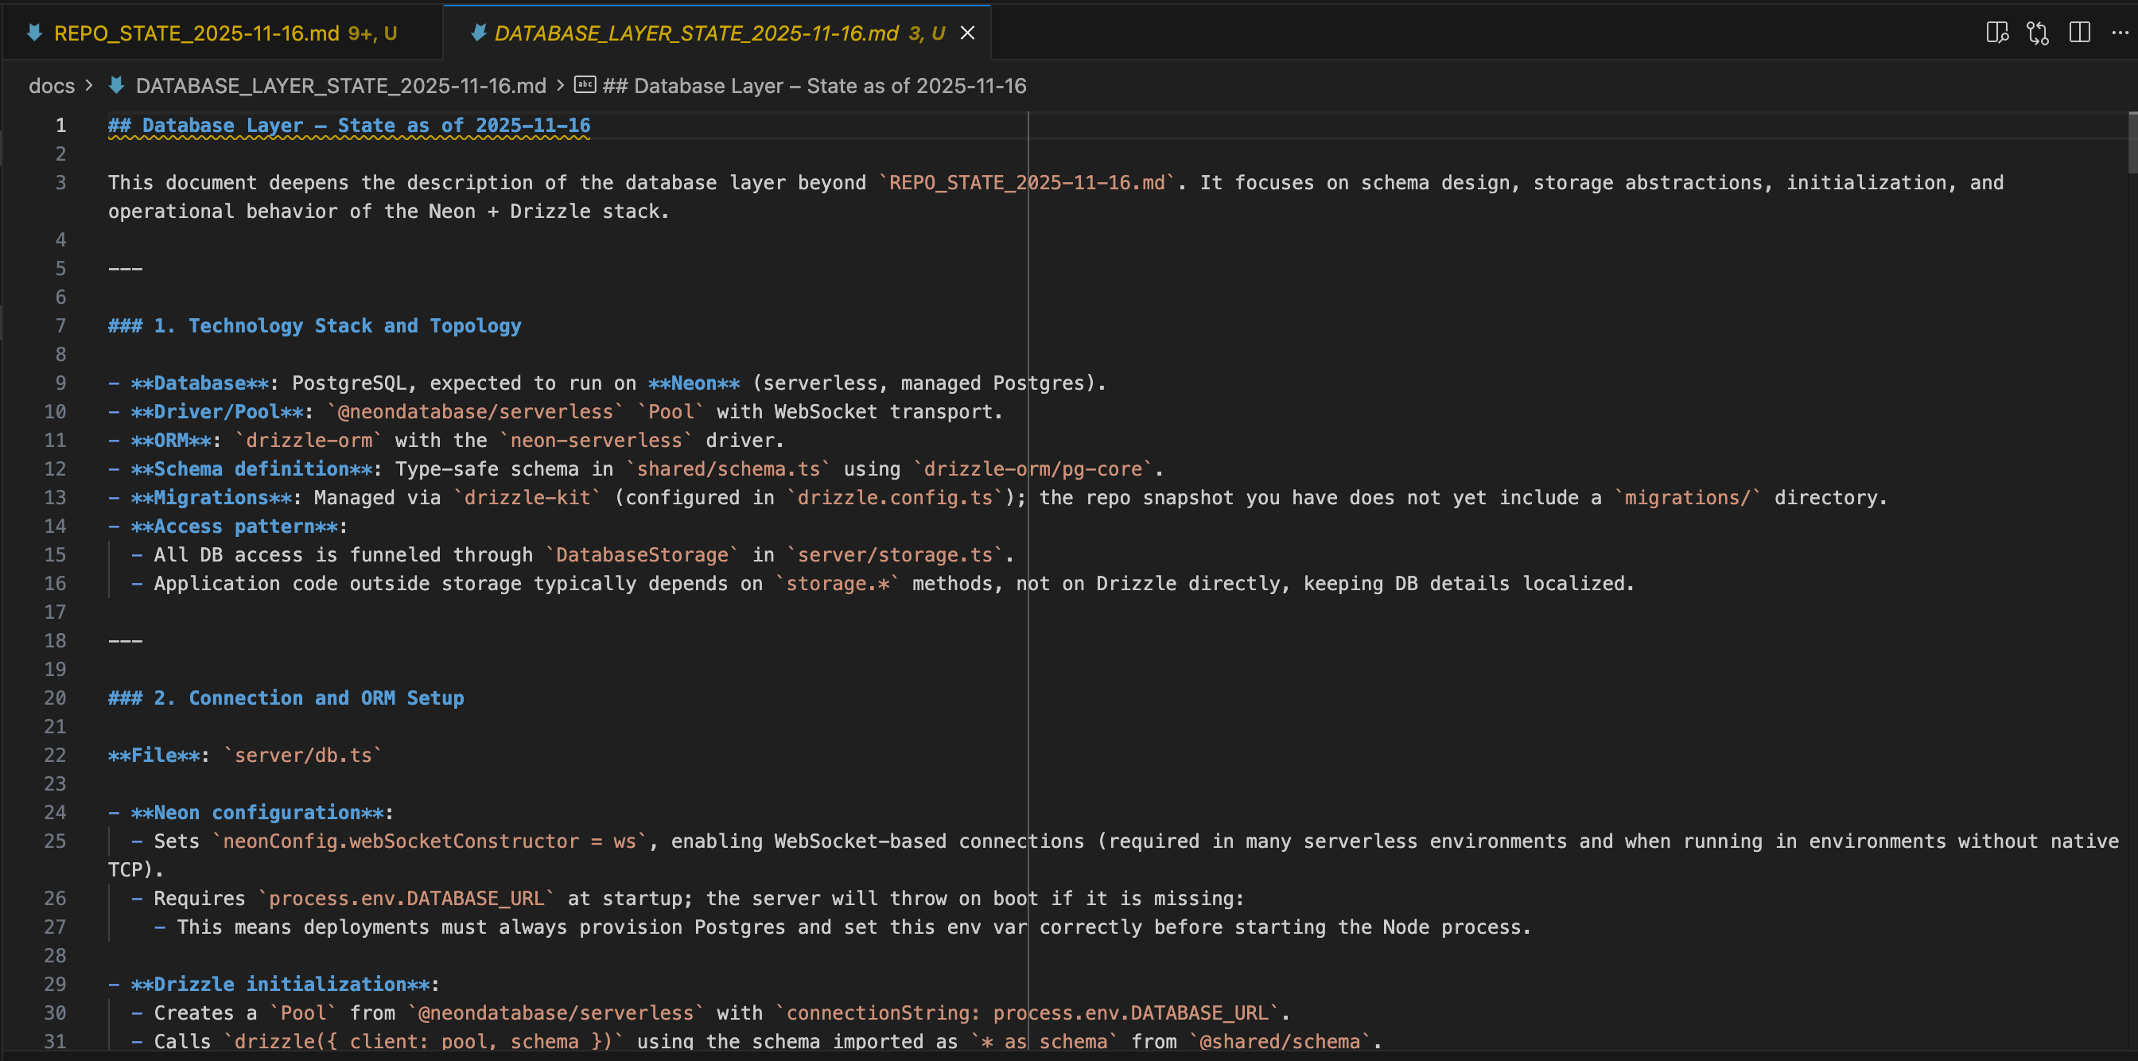Open the docs breadcrumb item
Screen dimensions: 2138x1061
pos(52,86)
